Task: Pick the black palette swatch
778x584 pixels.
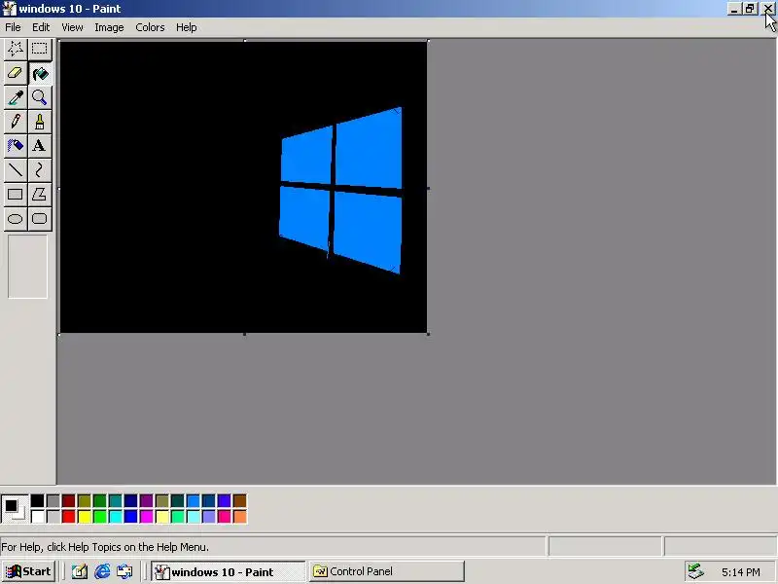Action: (38, 500)
